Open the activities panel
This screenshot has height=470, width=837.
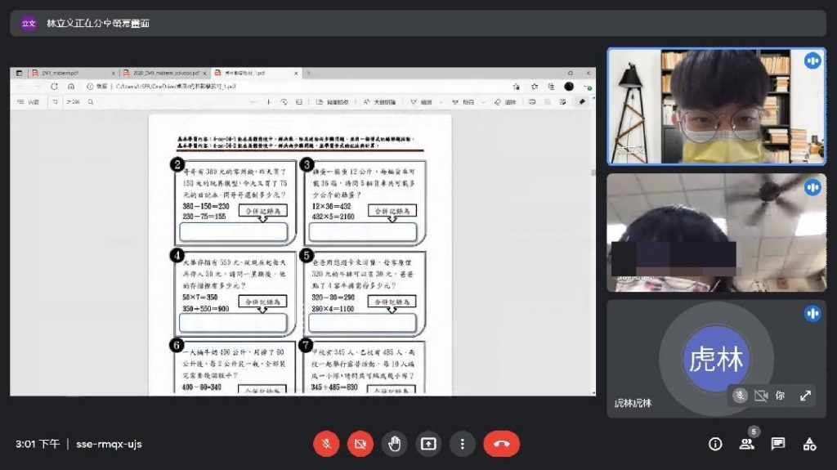click(809, 444)
